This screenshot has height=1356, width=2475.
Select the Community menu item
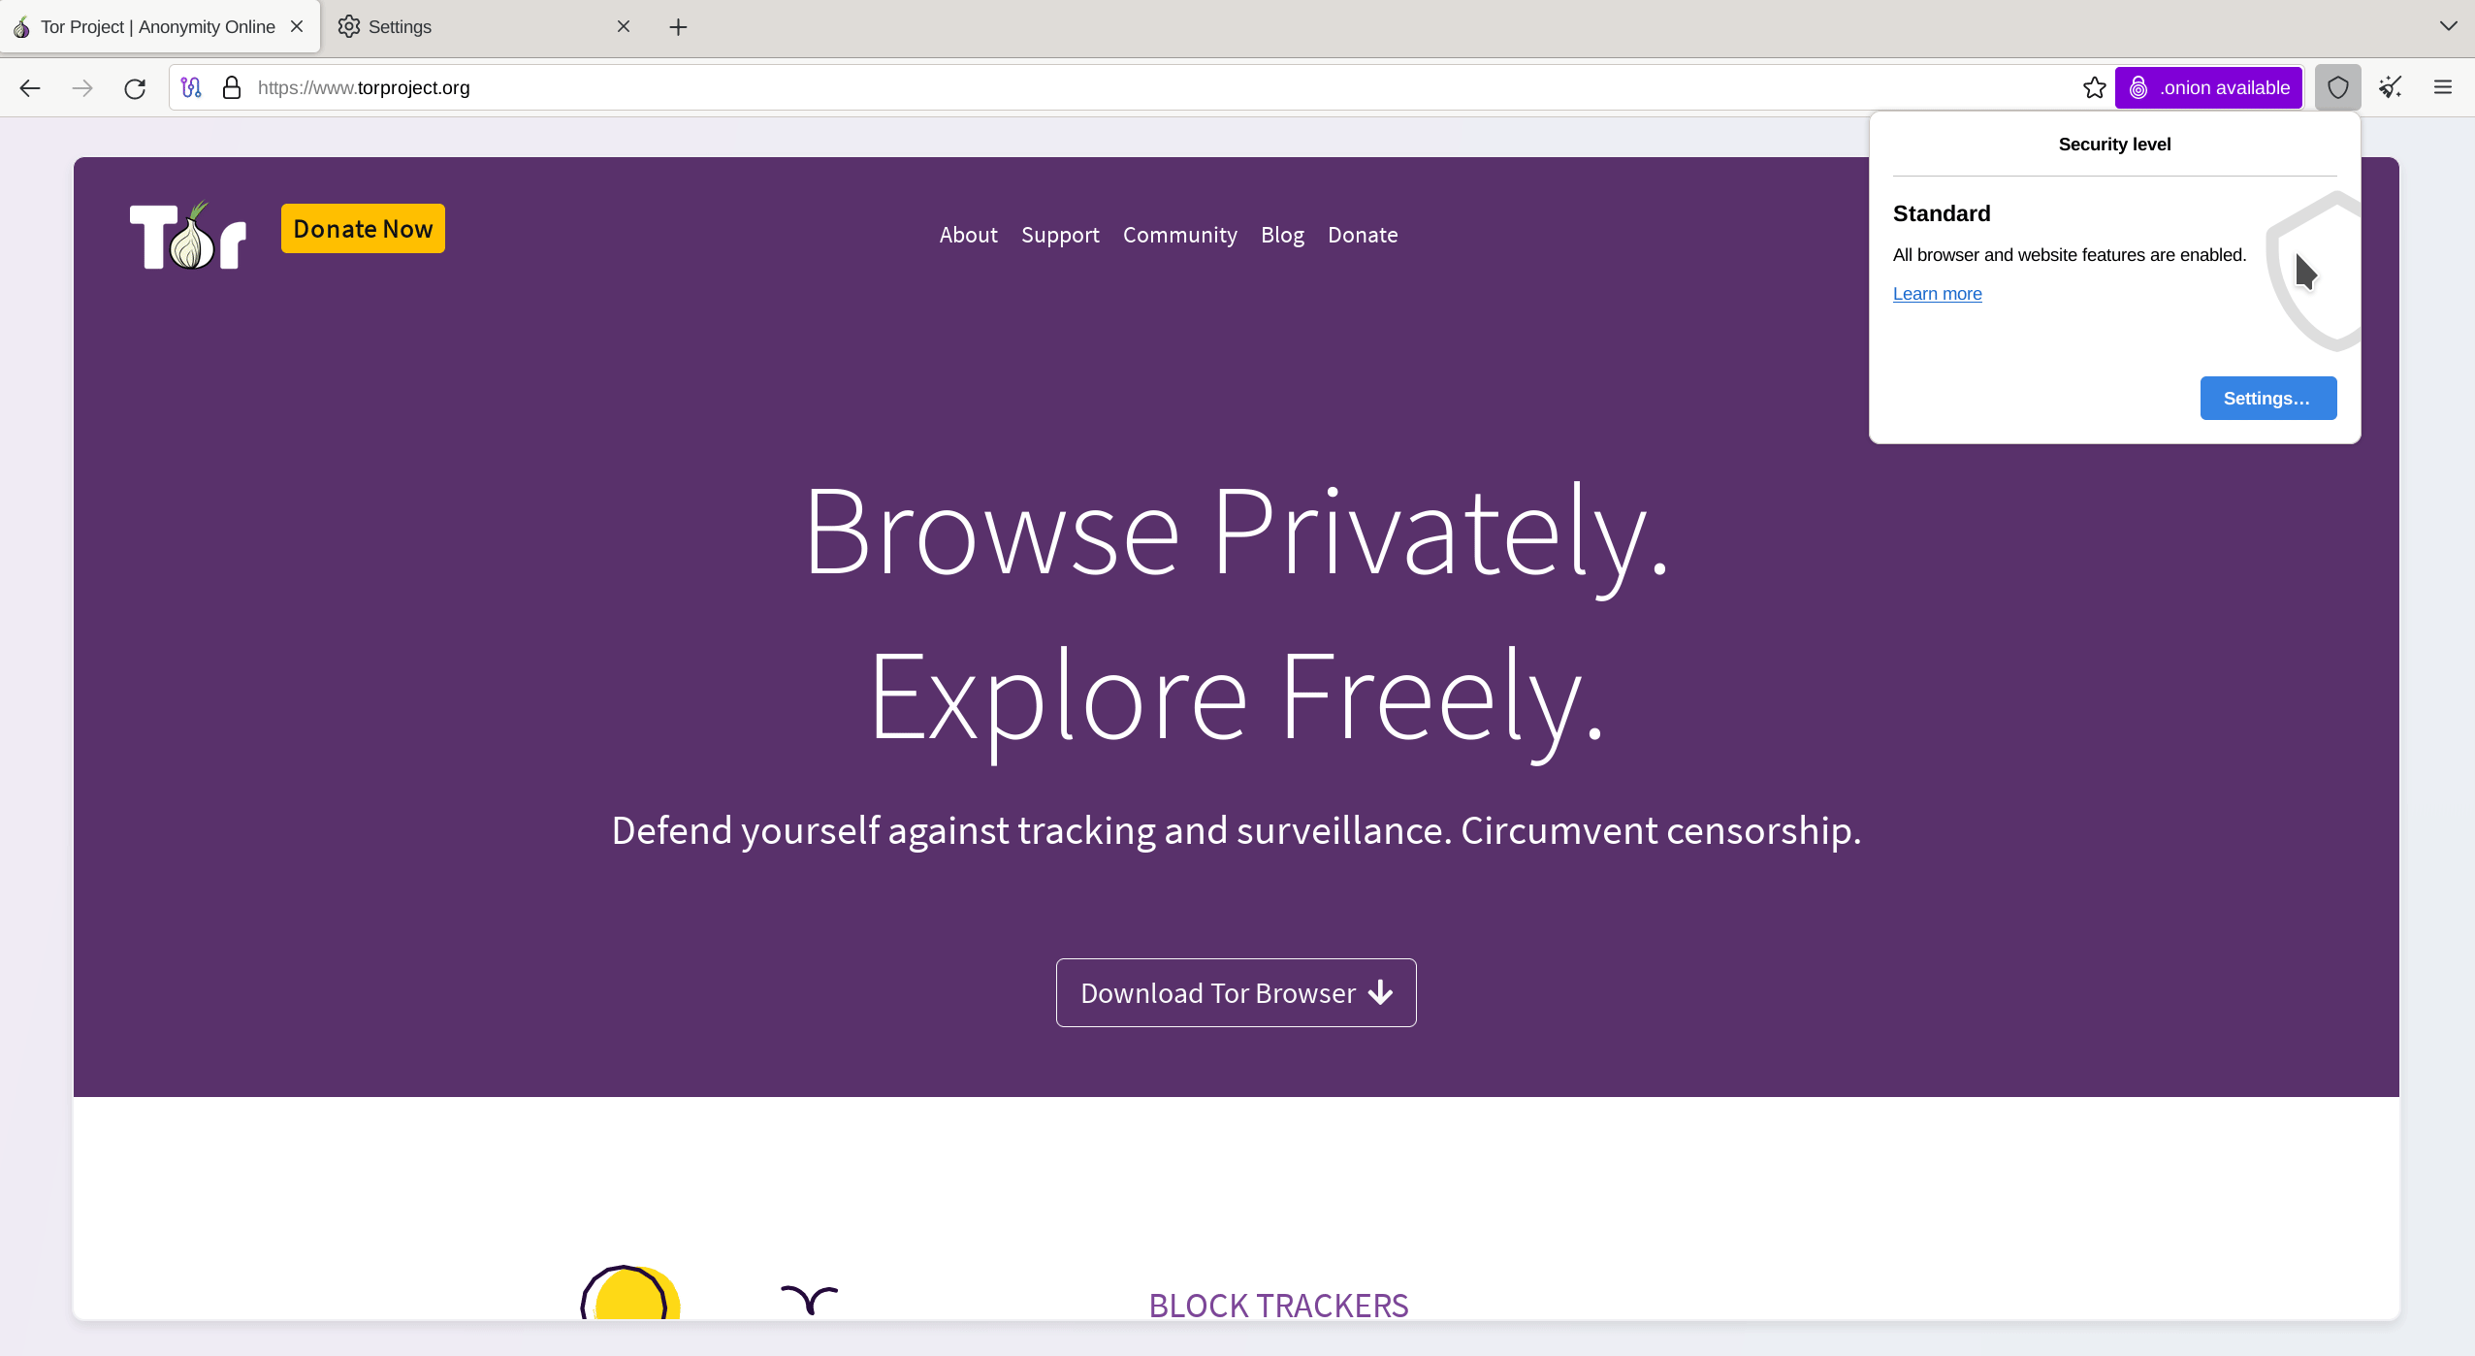(1180, 234)
